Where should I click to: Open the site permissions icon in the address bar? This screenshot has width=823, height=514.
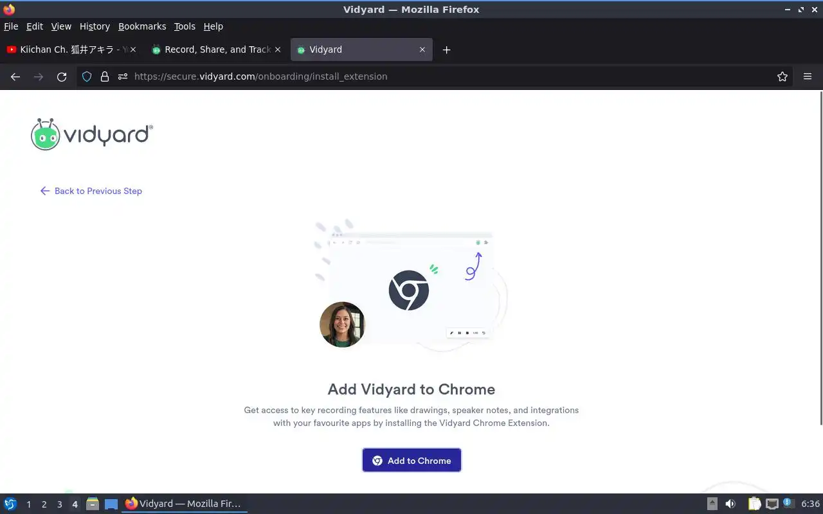(123, 76)
